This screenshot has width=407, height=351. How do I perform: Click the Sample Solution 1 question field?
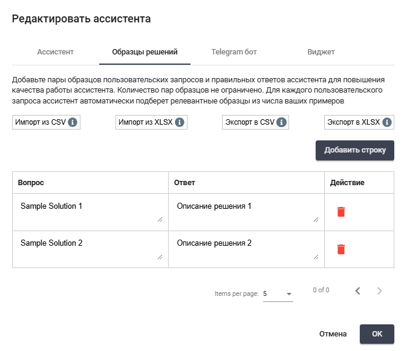pyautogui.click(x=90, y=211)
